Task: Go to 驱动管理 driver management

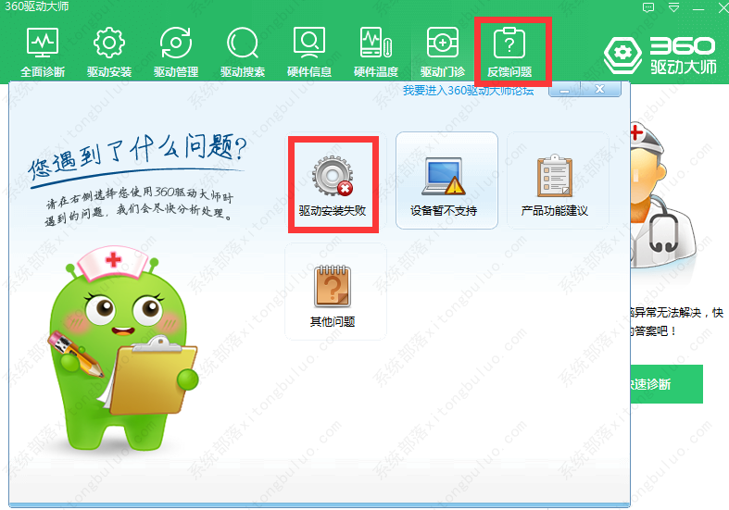Action: point(176,52)
